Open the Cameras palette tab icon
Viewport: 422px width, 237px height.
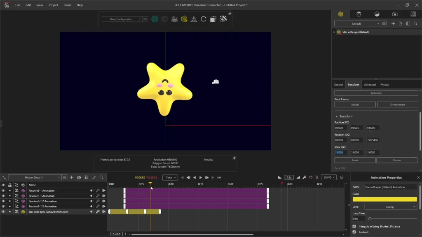pyautogui.click(x=395, y=14)
